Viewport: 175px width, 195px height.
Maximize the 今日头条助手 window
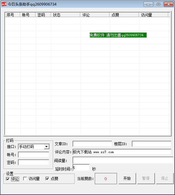click(158, 4)
